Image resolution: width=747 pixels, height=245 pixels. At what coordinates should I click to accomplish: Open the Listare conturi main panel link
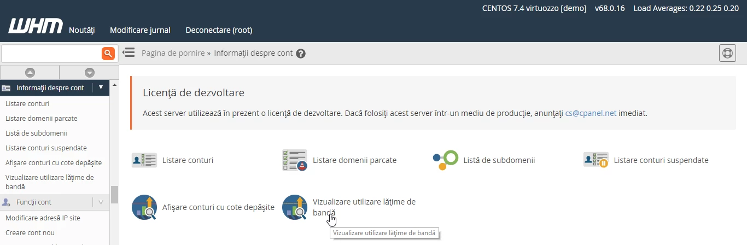(188, 160)
